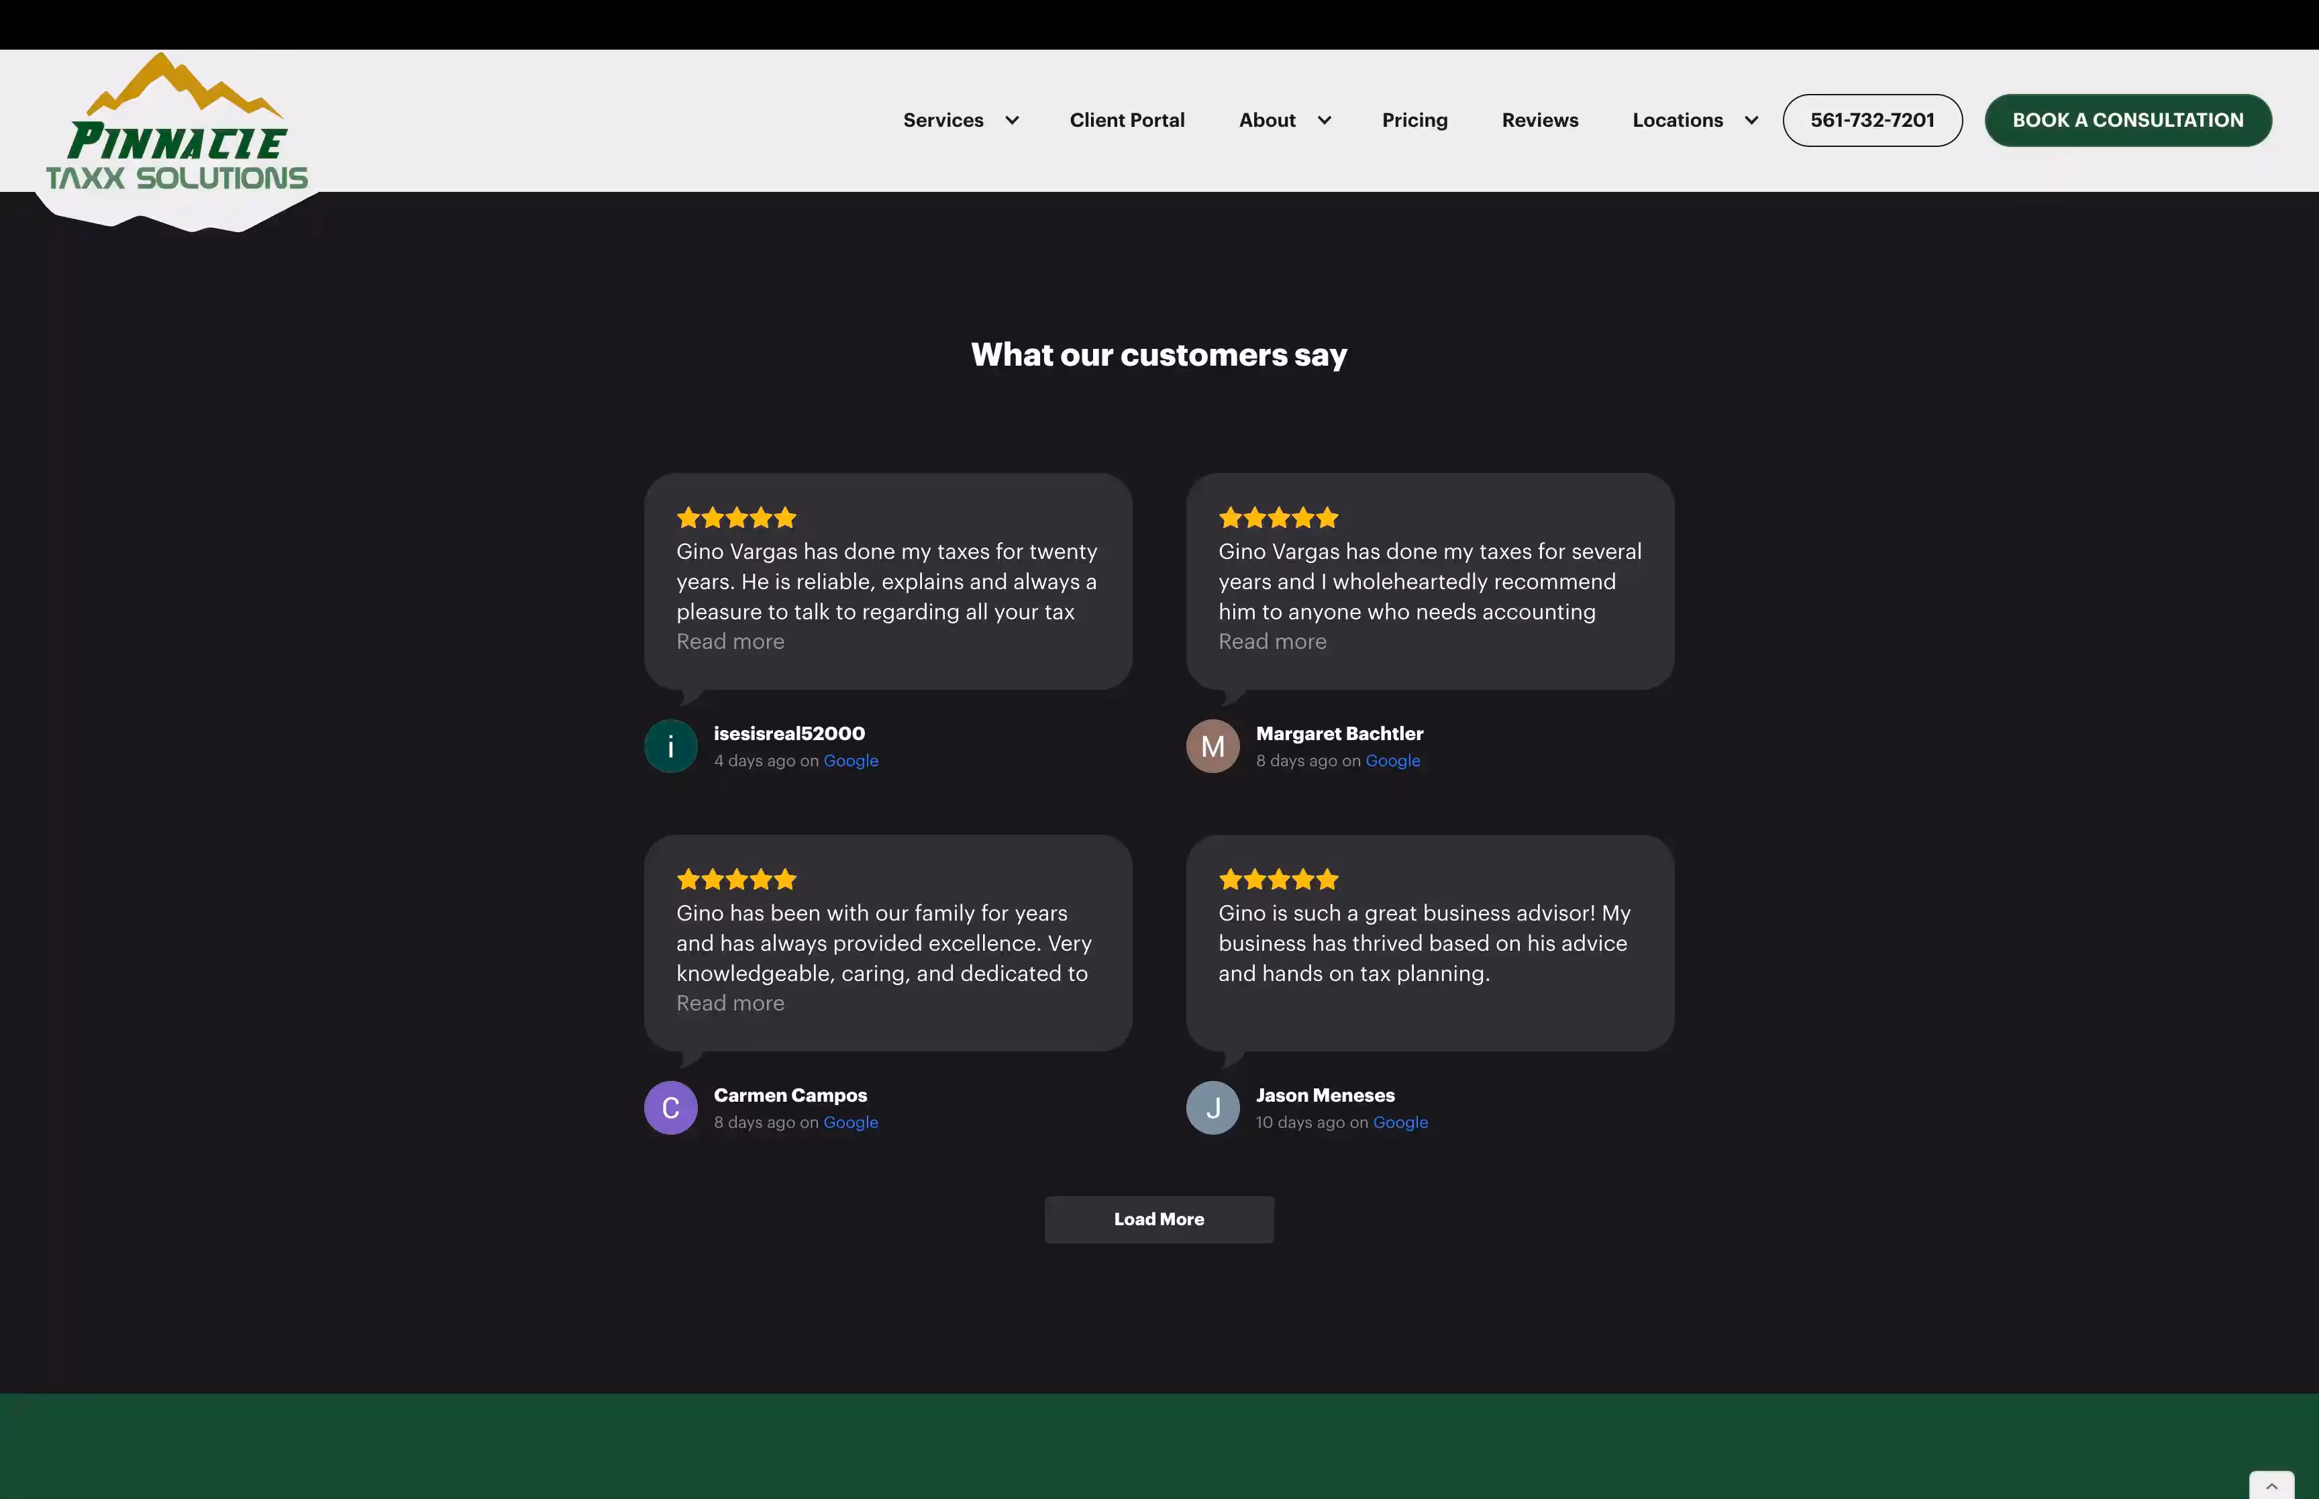Image resolution: width=2319 pixels, height=1499 pixels.
Task: Click the five-star rating on isesisreal52000's review
Action: (737, 518)
